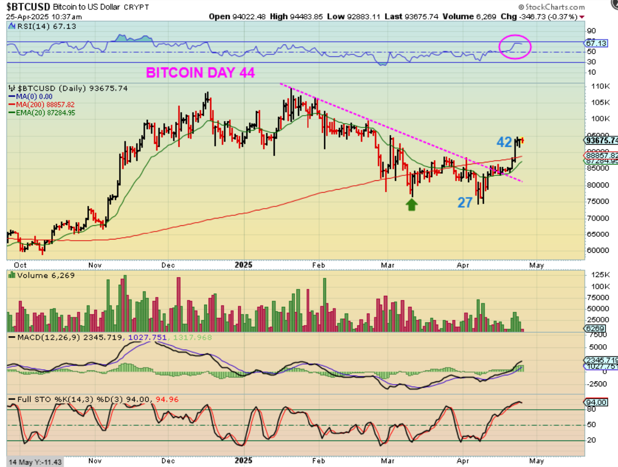Click the 2345.719 MACD tag on axis
The height and width of the screenshot is (467, 618).
pos(602,360)
